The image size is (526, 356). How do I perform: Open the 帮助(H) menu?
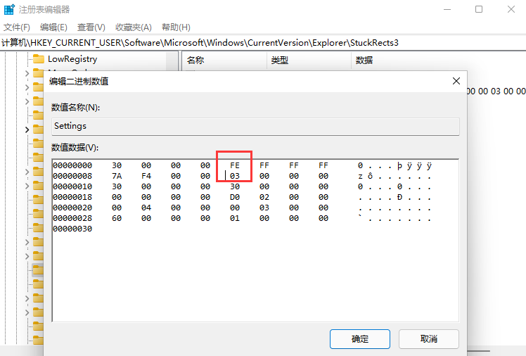176,27
